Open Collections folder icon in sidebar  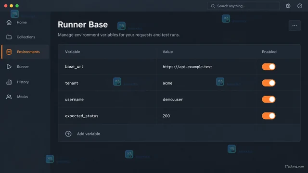[9, 37]
